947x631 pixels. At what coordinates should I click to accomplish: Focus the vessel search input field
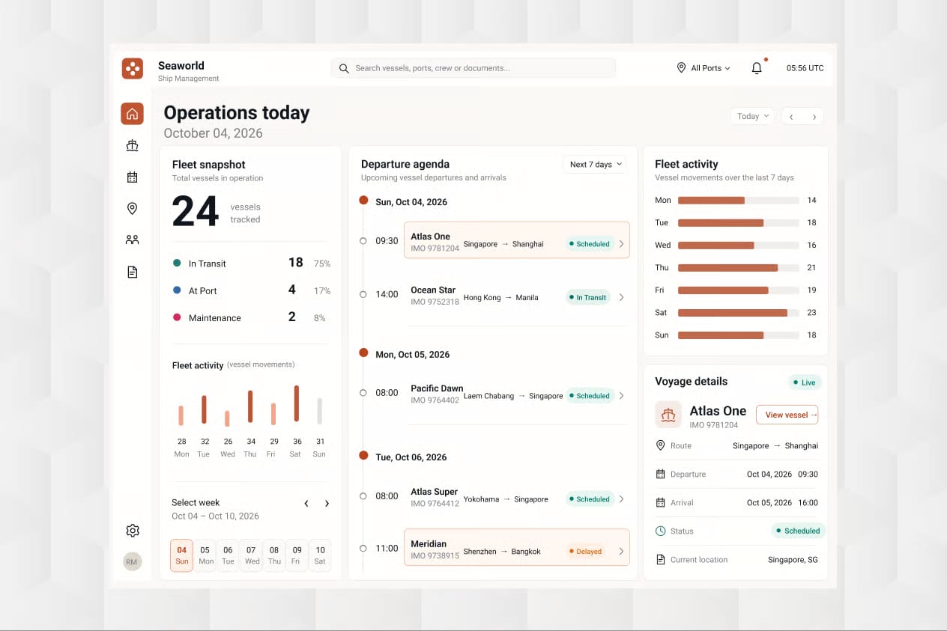(473, 68)
